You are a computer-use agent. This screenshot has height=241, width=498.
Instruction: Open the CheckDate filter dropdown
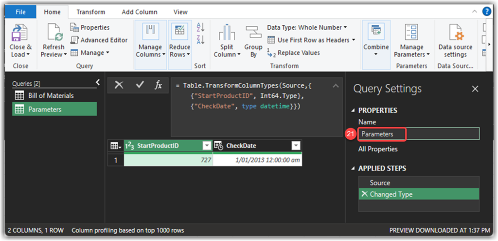point(296,146)
